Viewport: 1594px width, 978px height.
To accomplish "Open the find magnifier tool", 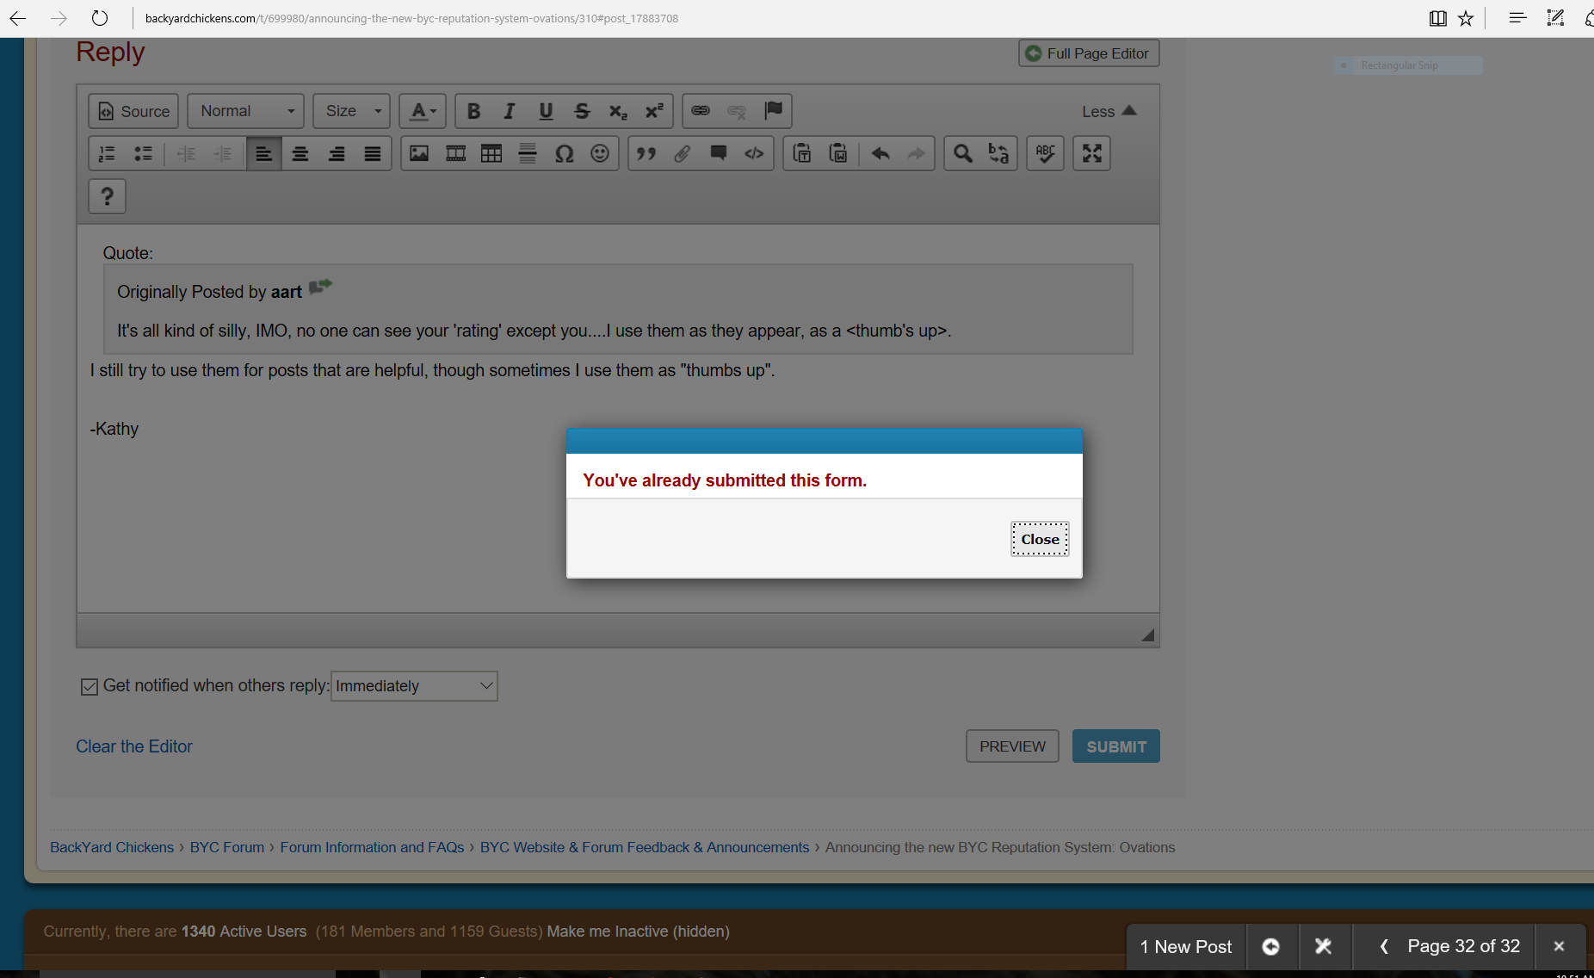I will 962,153.
